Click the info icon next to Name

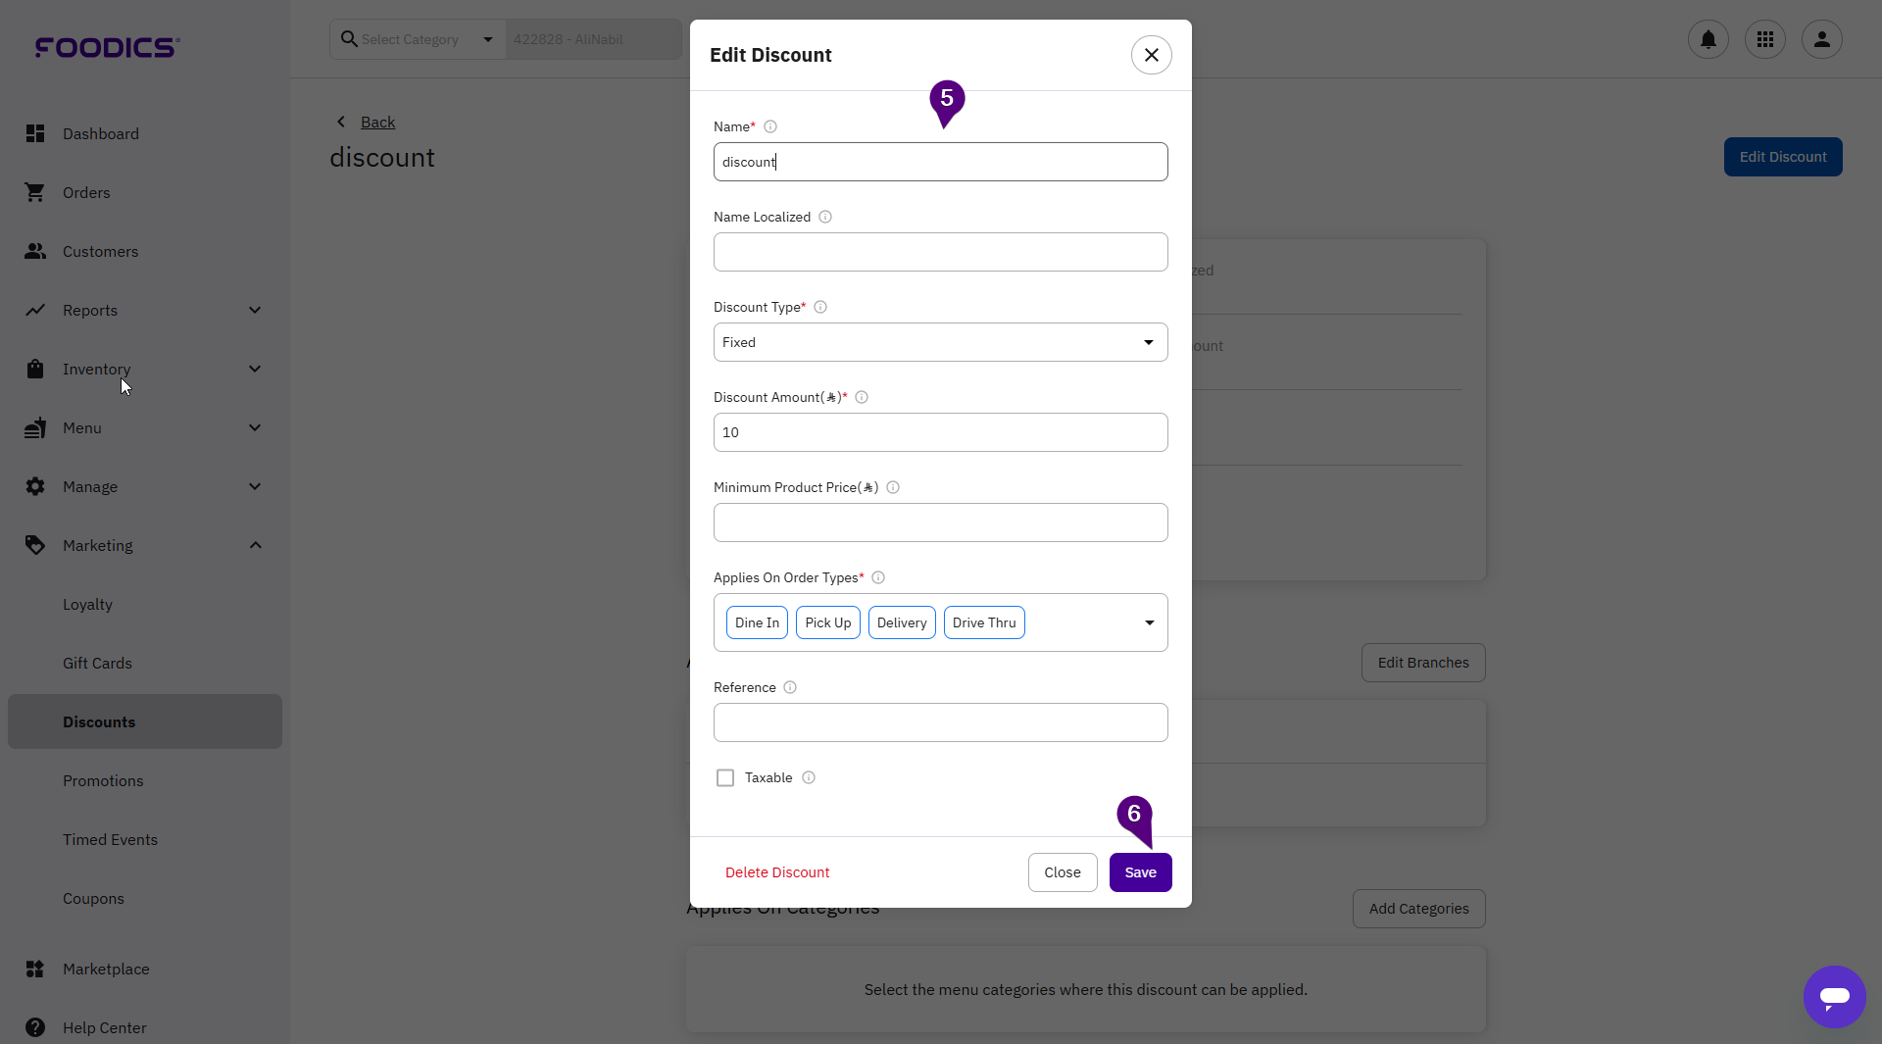[x=770, y=126]
